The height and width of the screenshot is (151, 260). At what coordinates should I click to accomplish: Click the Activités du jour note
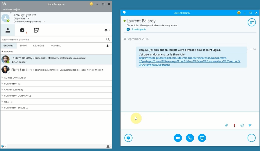pyautogui.click(x=12, y=10)
